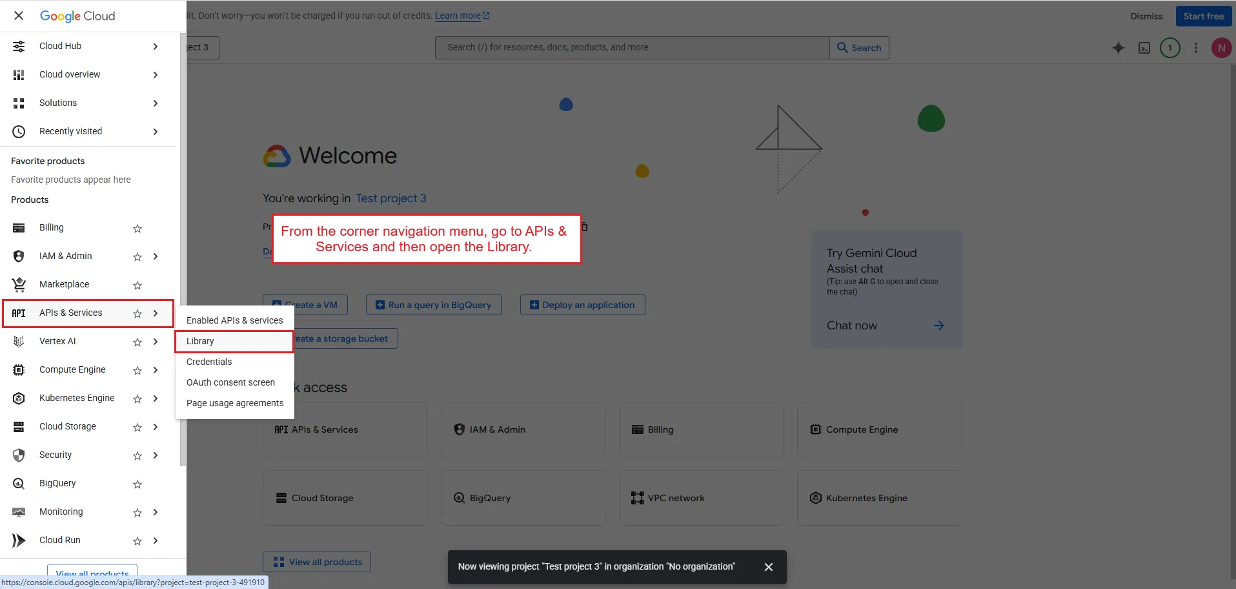The width and height of the screenshot is (1236, 589).
Task: Click the Cloud Storage icon in the sidebar
Action: coord(19,427)
